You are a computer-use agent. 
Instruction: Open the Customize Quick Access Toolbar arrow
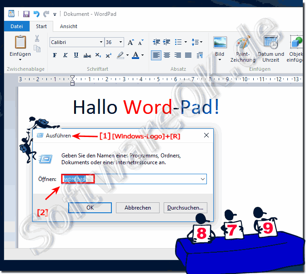[x=55, y=14]
